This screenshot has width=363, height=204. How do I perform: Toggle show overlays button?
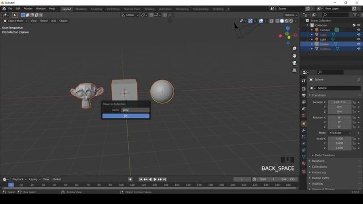pyautogui.click(x=261, y=21)
